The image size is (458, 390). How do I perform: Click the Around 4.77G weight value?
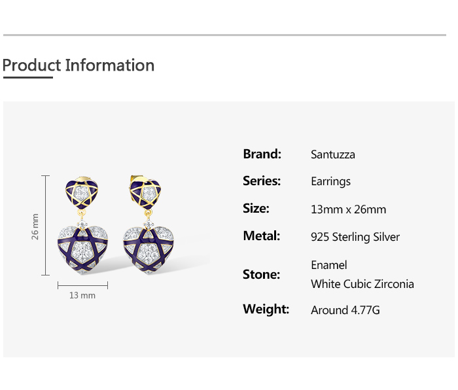[345, 310]
